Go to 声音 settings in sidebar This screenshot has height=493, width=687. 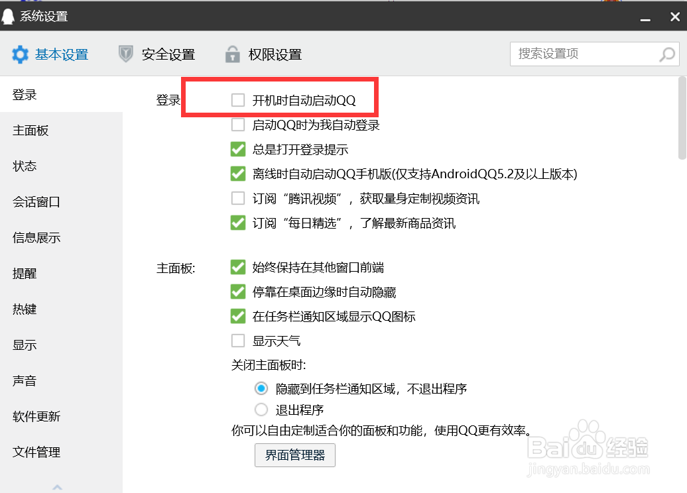point(61,381)
